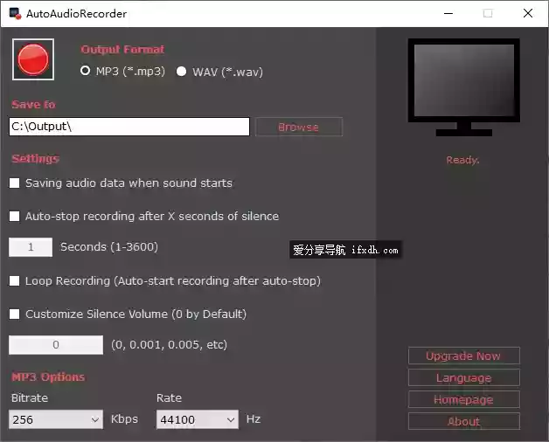The height and width of the screenshot is (442, 549).
Task: Click the AutoAudioRecorder app icon in title bar
Action: point(15,14)
